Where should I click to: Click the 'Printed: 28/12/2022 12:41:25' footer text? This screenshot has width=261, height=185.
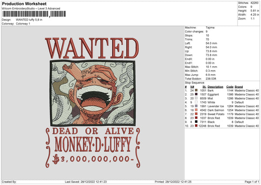(x=173, y=182)
